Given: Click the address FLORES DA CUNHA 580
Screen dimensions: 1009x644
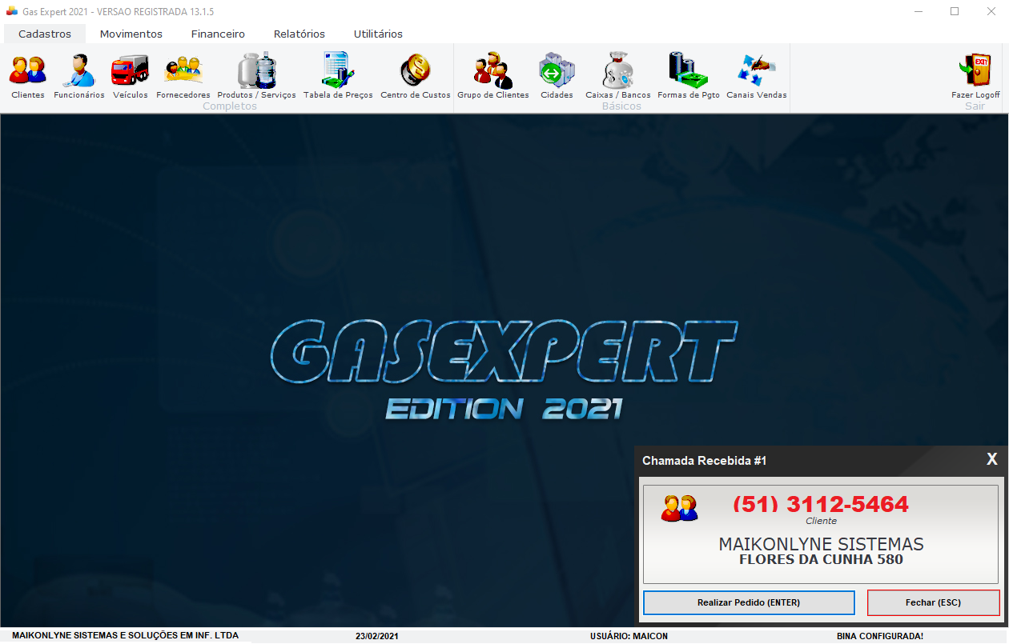Looking at the screenshot, I should tap(821, 560).
